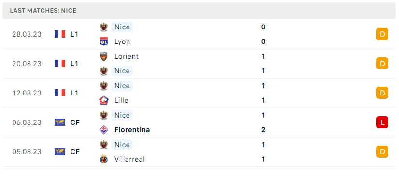
Task: Select the L1 league label on 12.08.23
Action: pos(74,93)
